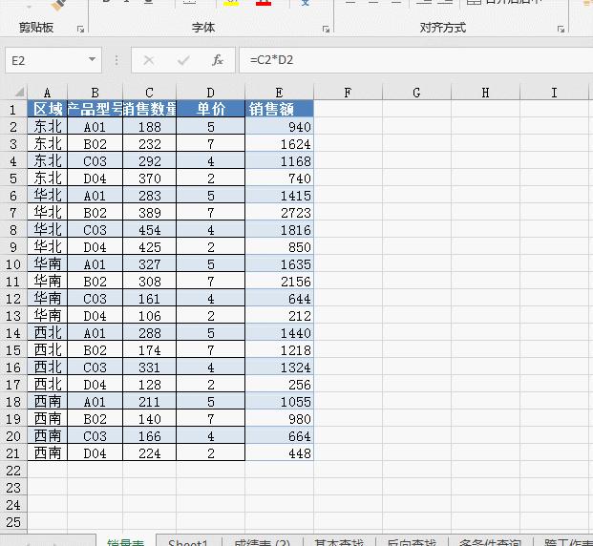
Task: Select row 25 header
Action: pos(13,522)
